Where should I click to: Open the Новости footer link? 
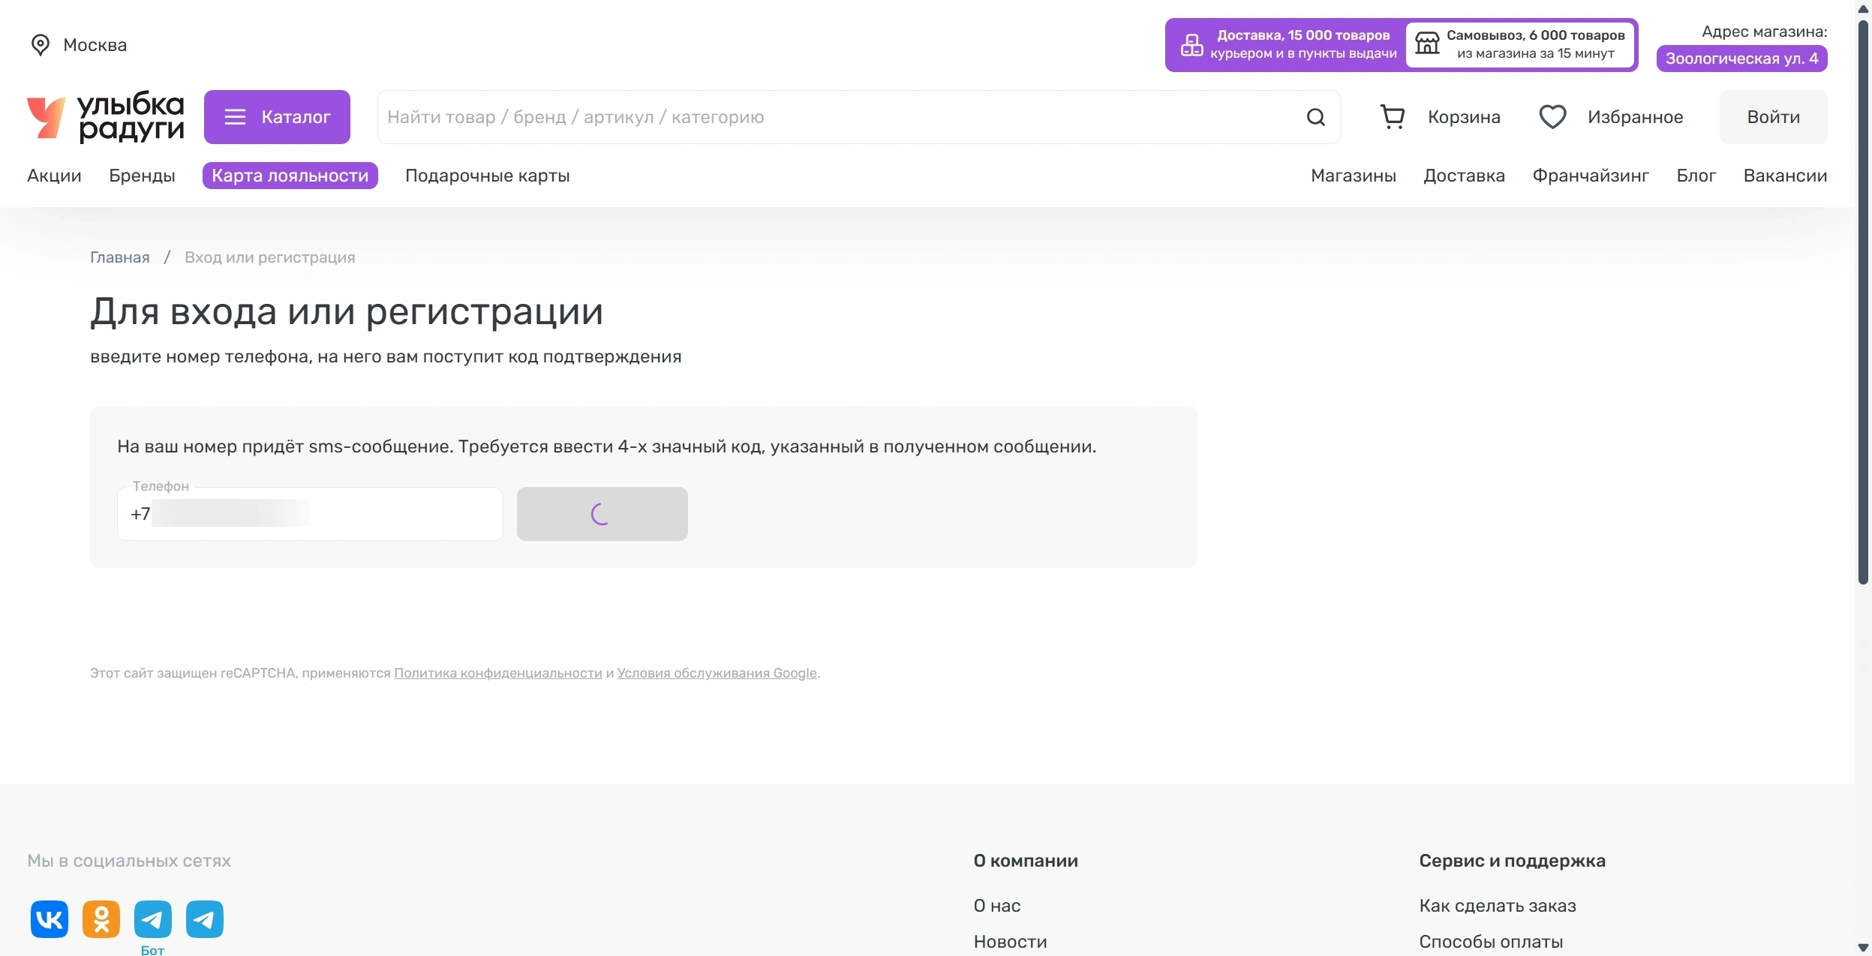click(1010, 942)
